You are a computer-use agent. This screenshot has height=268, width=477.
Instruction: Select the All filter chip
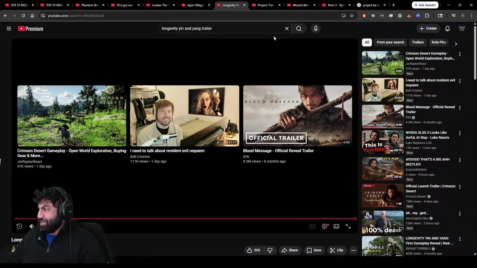pyautogui.click(x=367, y=42)
